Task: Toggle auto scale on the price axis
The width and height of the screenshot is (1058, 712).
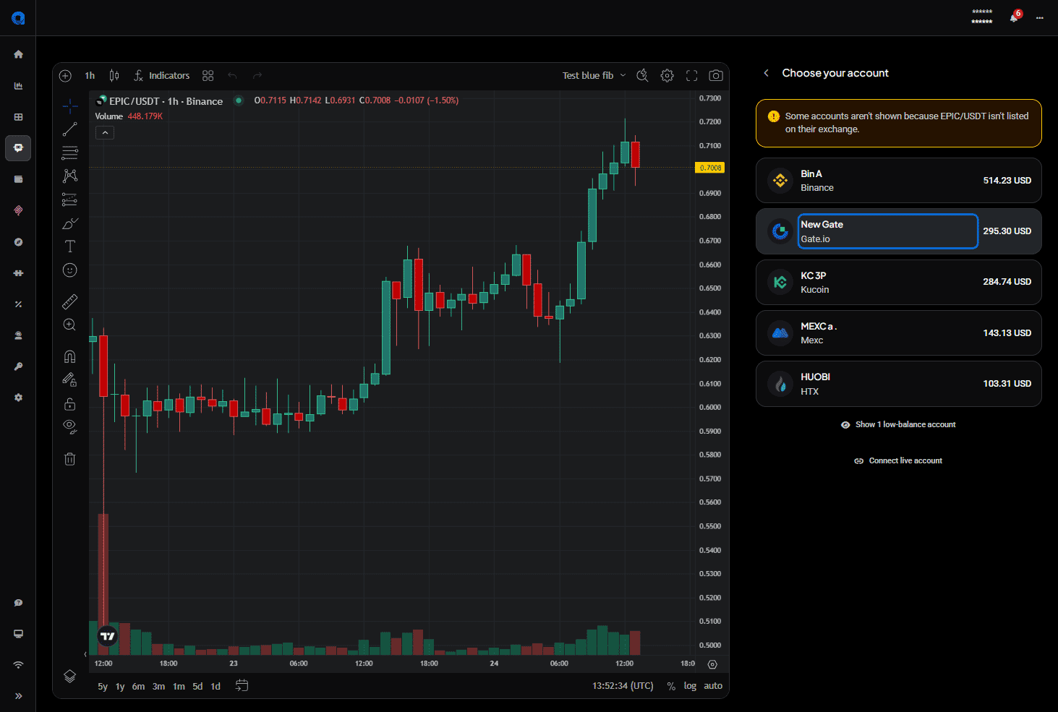Action: pyautogui.click(x=713, y=686)
